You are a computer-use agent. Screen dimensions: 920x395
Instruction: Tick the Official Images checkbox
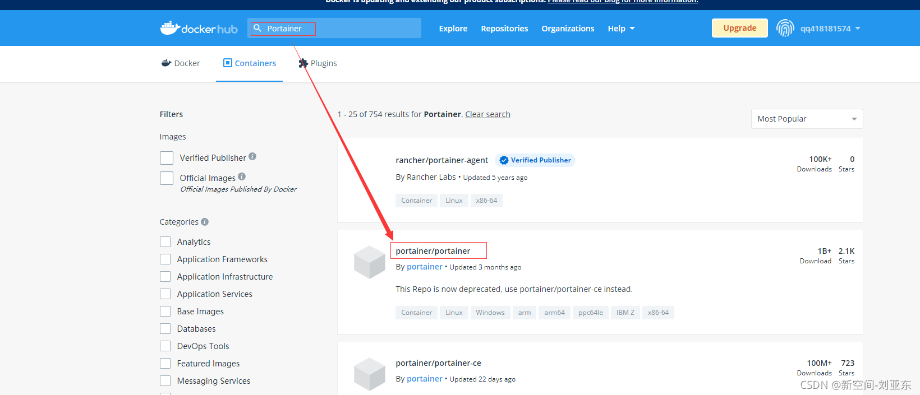tap(167, 178)
